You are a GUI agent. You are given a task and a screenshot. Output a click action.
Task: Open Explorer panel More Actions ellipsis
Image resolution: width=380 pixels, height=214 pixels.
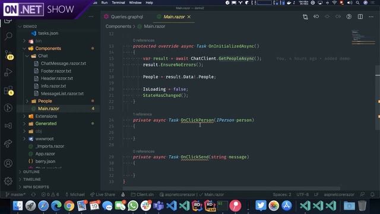click(91, 17)
